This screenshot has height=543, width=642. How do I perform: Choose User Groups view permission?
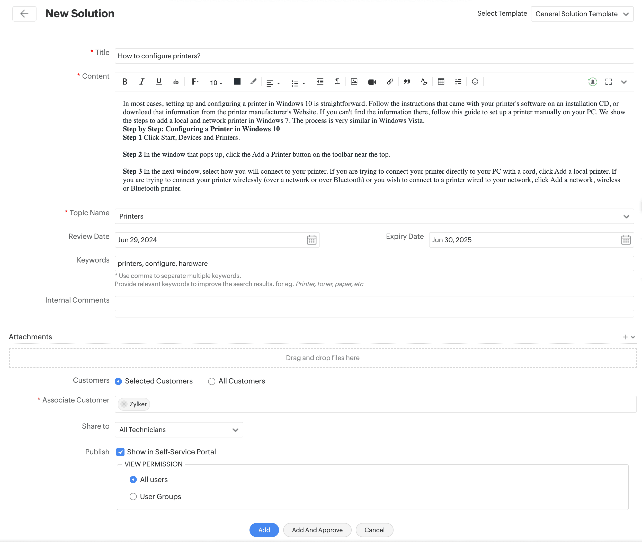pyautogui.click(x=133, y=497)
